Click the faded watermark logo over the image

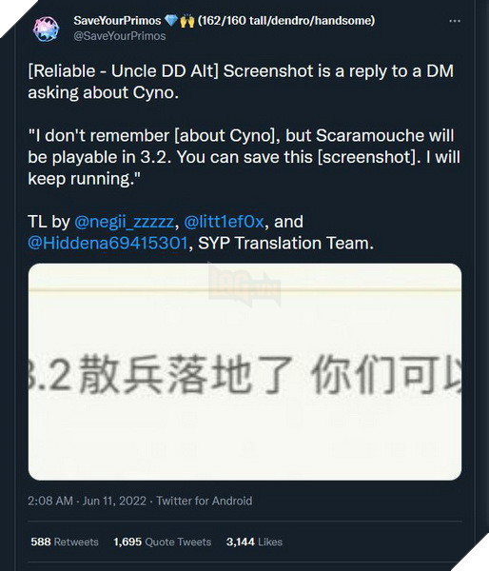[x=244, y=285]
